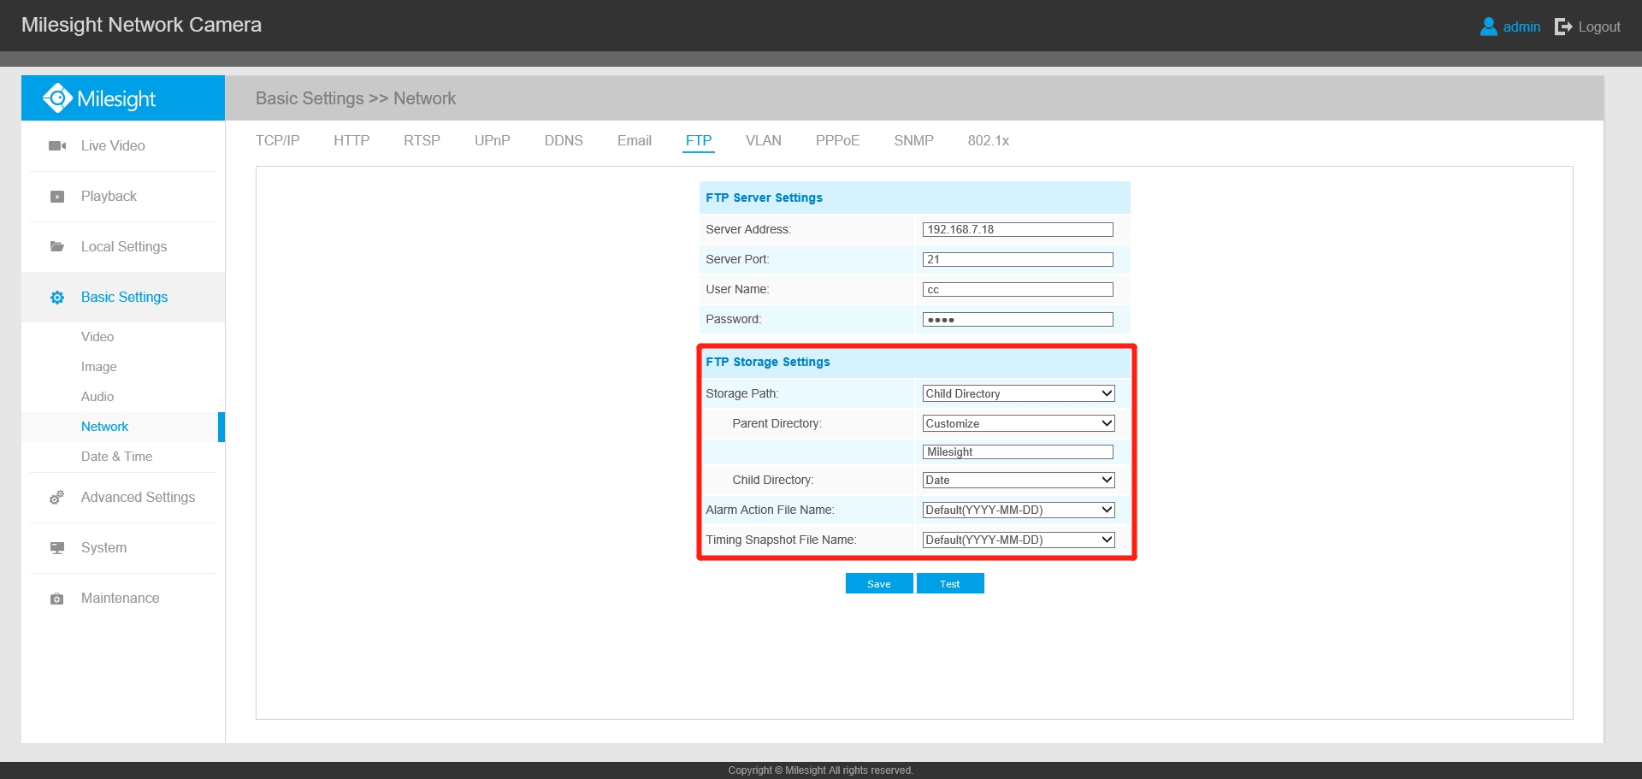Open the Child Directory dropdown

click(x=1018, y=480)
